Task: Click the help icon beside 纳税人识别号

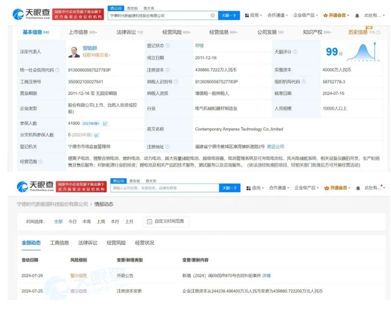Action: (176, 82)
